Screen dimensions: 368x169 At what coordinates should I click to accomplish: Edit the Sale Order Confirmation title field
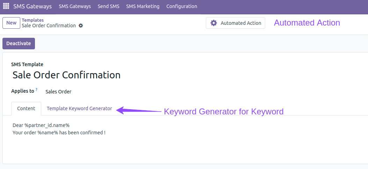66,75
